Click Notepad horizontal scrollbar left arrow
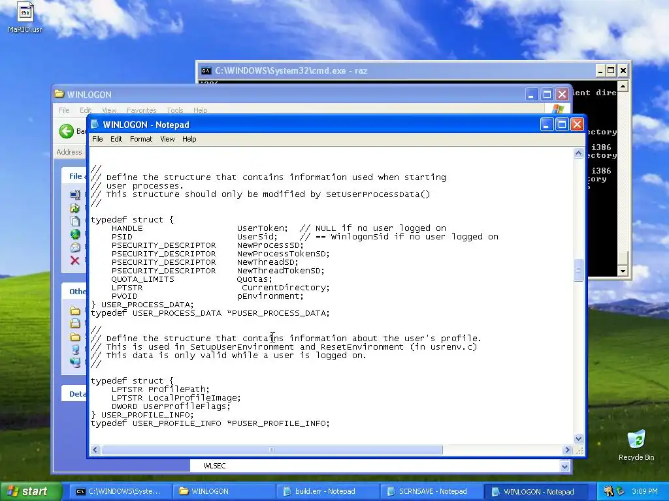This screenshot has height=501, width=669. 95,449
